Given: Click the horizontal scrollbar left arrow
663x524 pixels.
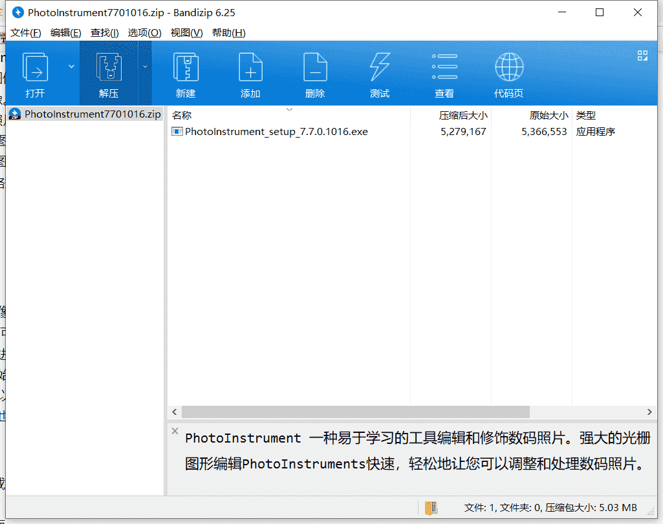Looking at the screenshot, I should pos(175,412).
